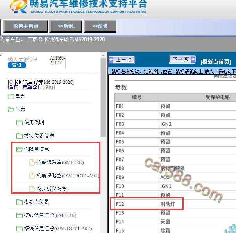The height and width of the screenshot is (233, 236).
Task: Click the 制动灯 circuit cell
Action: pyautogui.click(x=197, y=204)
